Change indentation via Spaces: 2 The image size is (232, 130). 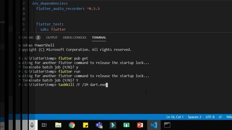coord(194,117)
